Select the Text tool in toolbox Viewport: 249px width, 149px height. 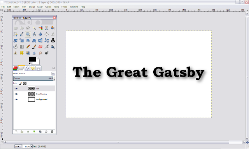pos(53,41)
